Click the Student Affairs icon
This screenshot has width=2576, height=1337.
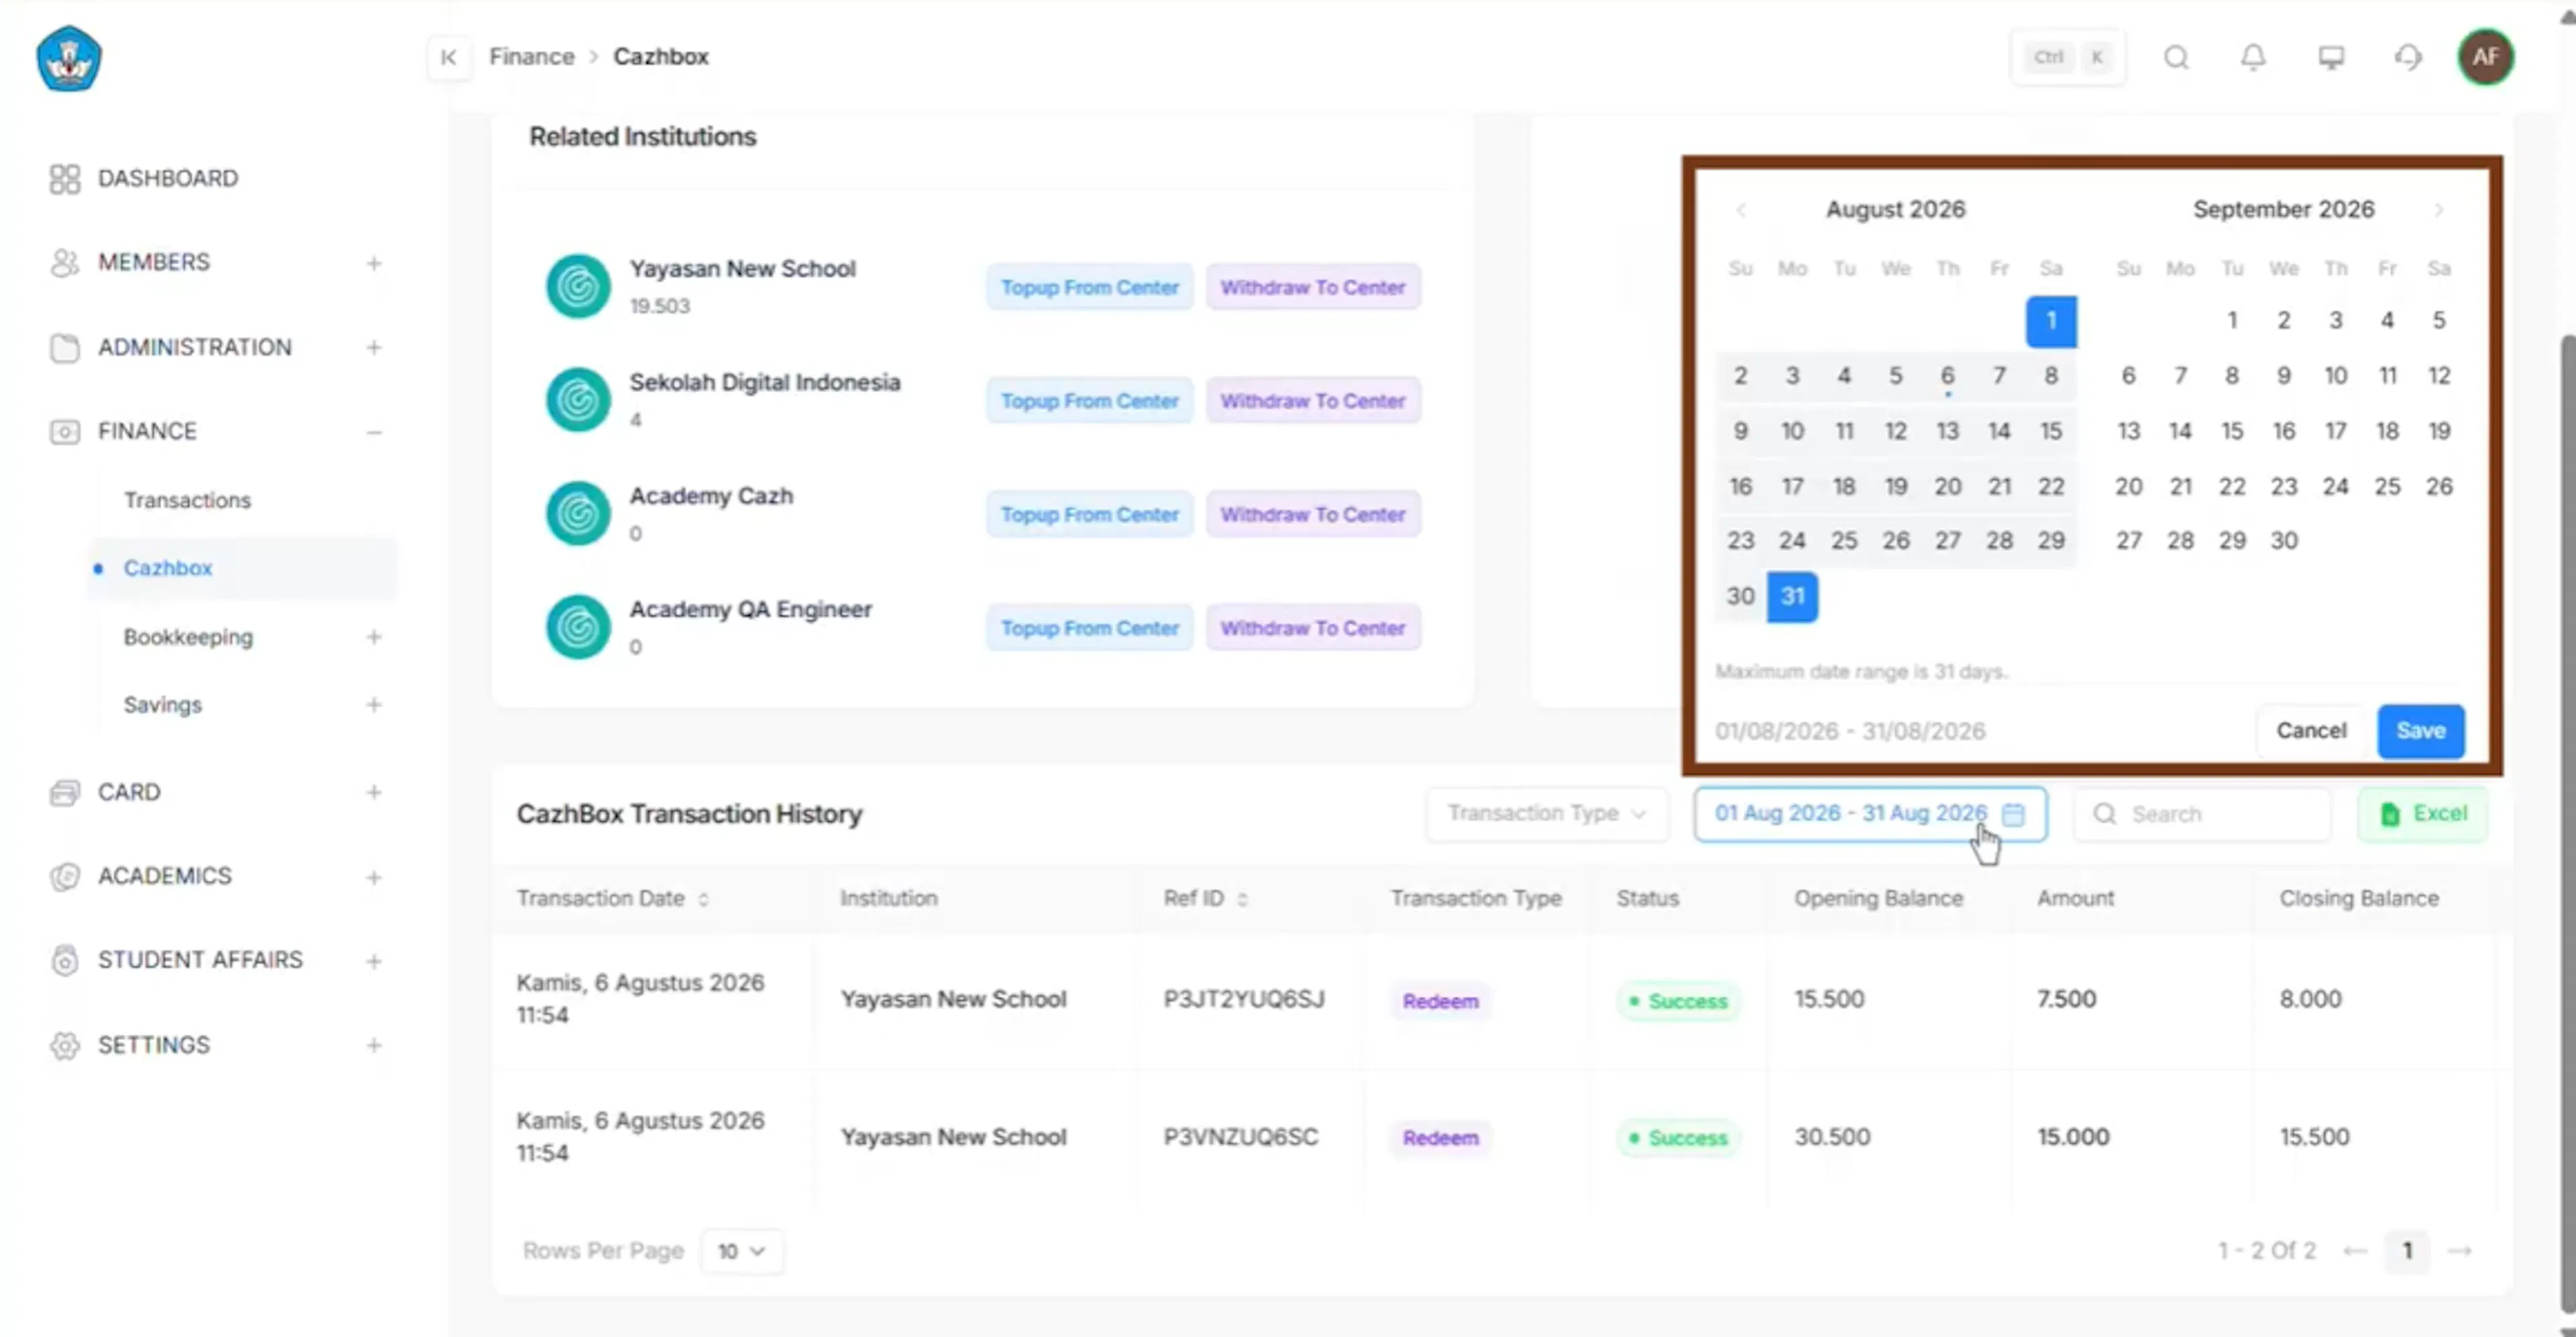[x=64, y=960]
